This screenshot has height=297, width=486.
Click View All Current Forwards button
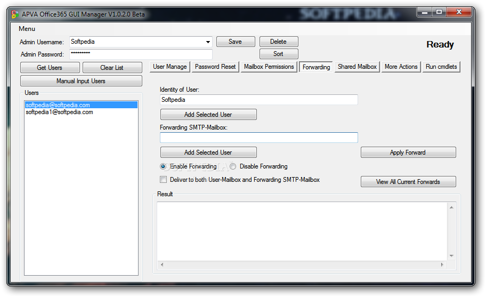(408, 182)
